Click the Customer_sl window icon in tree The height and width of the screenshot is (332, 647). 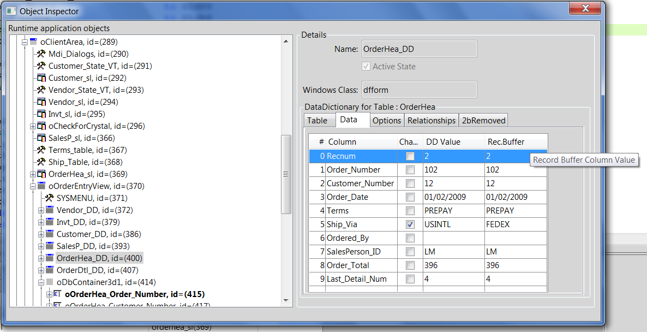pos(41,78)
